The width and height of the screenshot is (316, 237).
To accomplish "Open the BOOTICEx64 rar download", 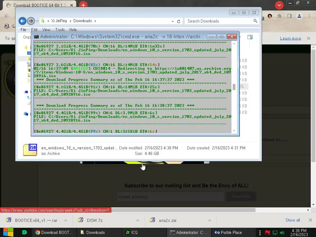I will pyautogui.click(x=32, y=220).
